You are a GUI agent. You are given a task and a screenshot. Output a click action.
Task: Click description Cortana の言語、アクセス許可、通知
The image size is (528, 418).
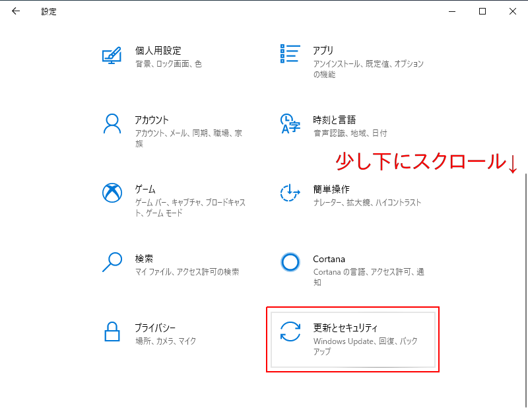click(369, 277)
